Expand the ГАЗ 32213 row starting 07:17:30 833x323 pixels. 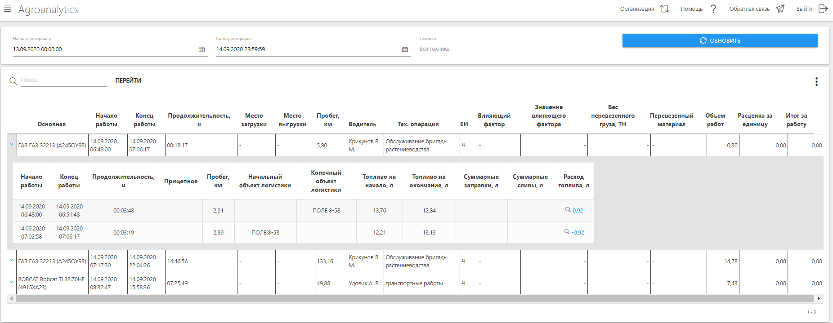pos(12,261)
